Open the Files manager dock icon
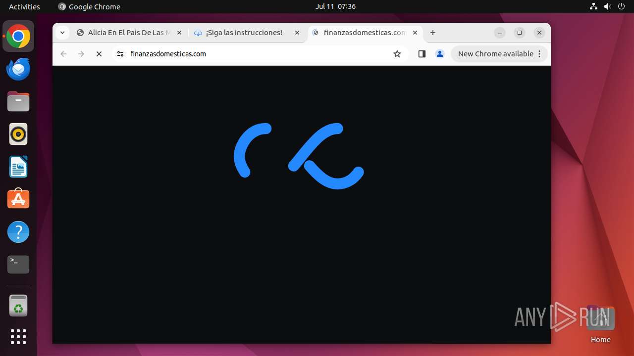This screenshot has width=634, height=356. tap(18, 102)
